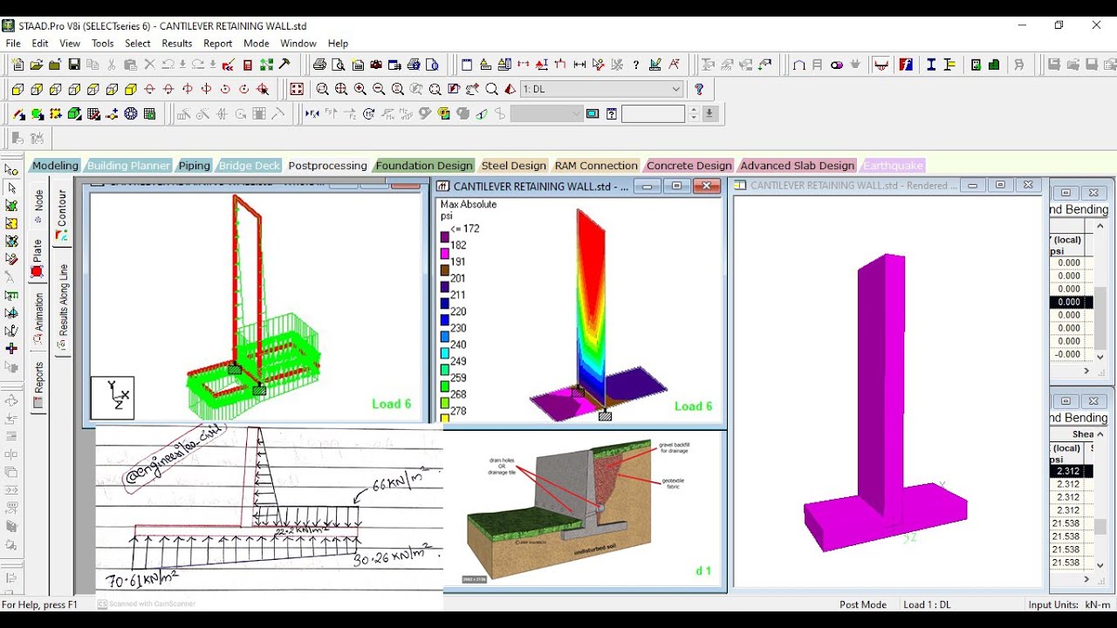Click the empty input field in third toolbar
The image size is (1117, 628).
pos(653,113)
